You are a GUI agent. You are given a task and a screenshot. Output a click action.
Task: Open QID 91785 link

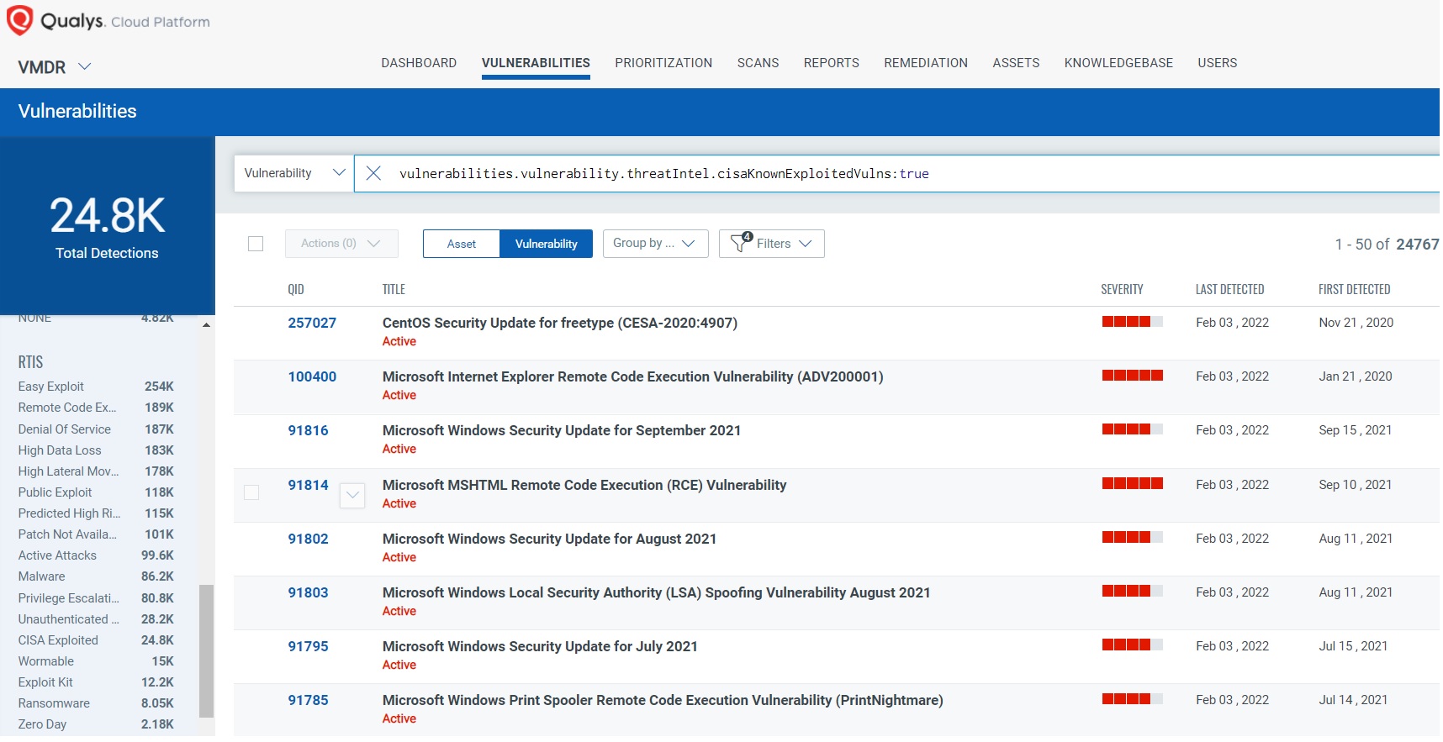click(x=308, y=700)
